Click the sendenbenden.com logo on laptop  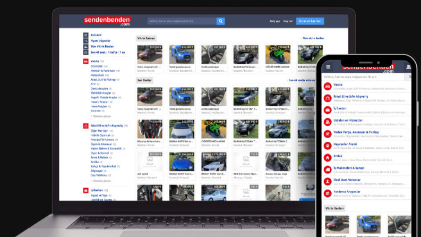point(107,21)
